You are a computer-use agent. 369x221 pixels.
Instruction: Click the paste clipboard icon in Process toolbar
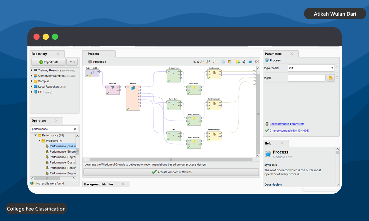pyautogui.click(x=229, y=62)
